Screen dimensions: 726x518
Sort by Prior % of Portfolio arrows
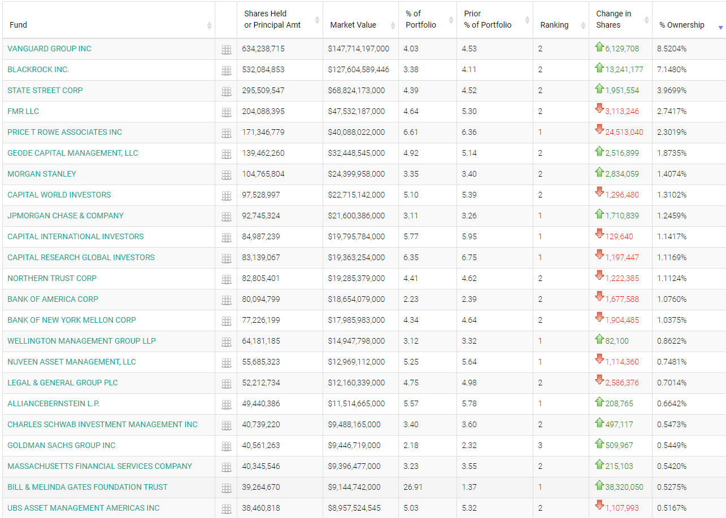[527, 20]
